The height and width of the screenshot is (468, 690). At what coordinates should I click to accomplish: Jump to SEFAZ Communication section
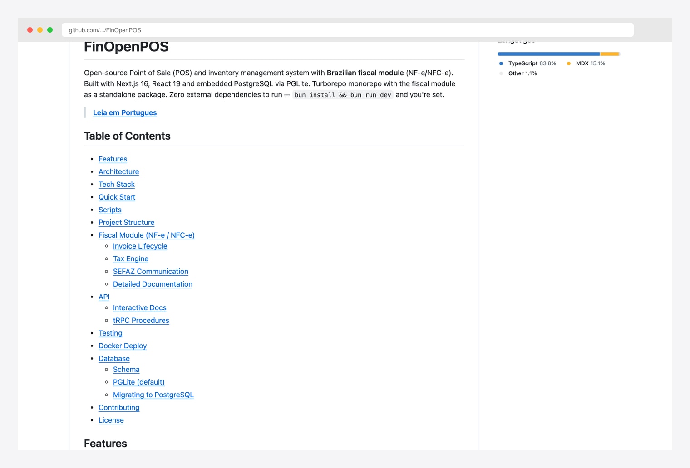151,271
